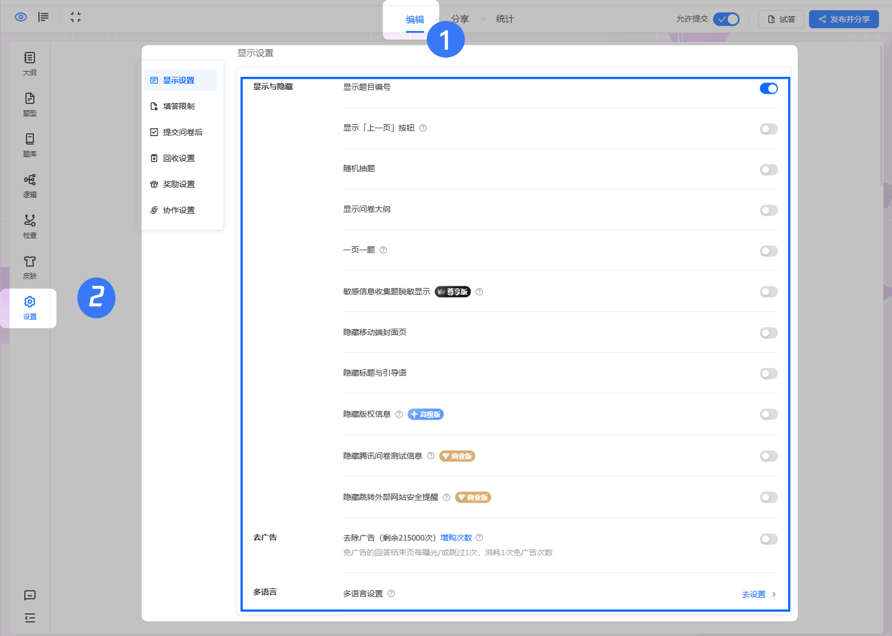Viewport: 892px width, 636px height.
Task: Enable 隐藏跳转外部网站安全提醒 switch
Action: (x=769, y=498)
